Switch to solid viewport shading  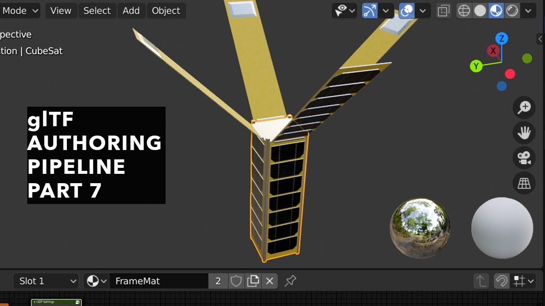(480, 11)
